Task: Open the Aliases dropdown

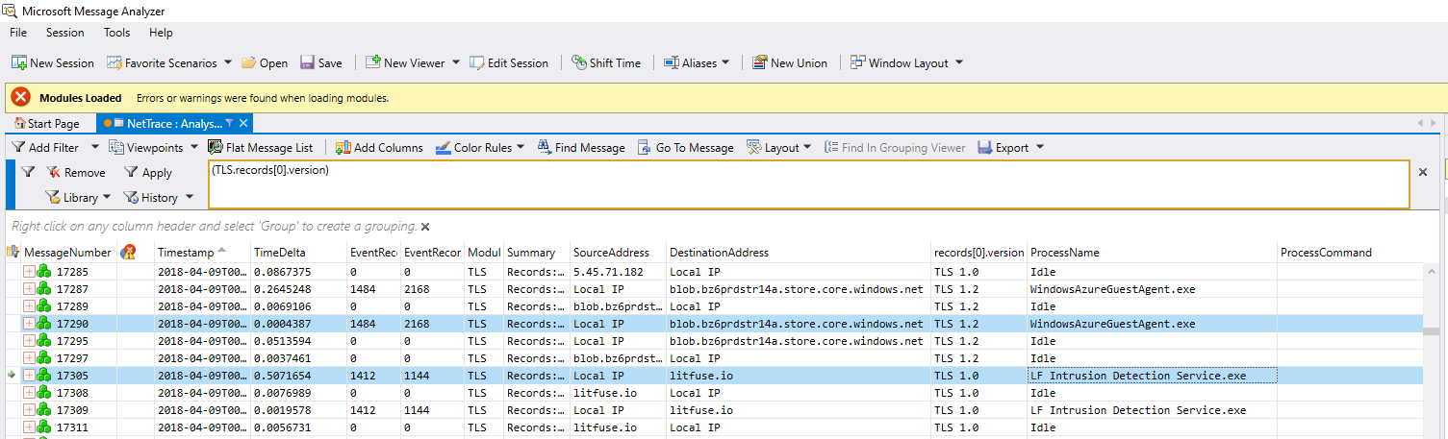Action: point(698,62)
